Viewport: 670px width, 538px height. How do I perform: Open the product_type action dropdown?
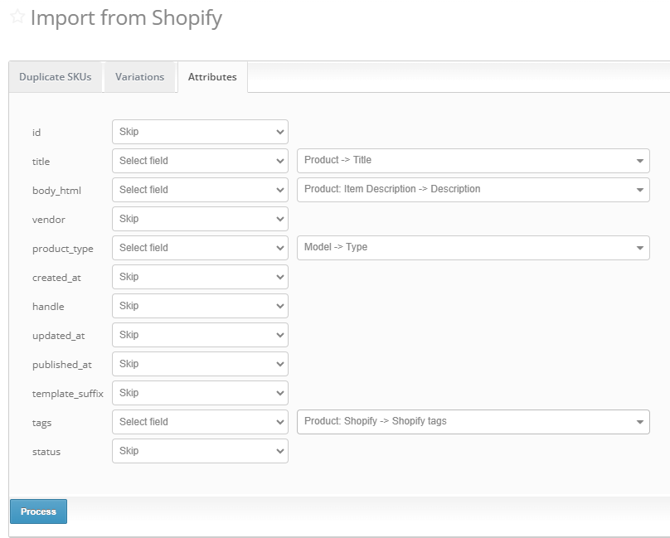(x=200, y=248)
